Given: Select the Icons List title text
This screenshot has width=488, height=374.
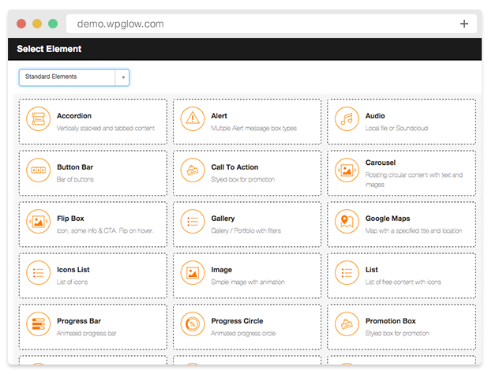Looking at the screenshot, I should [x=73, y=270].
